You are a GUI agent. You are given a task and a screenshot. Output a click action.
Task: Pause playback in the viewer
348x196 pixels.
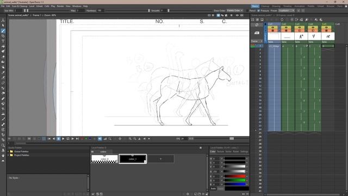[59, 139]
